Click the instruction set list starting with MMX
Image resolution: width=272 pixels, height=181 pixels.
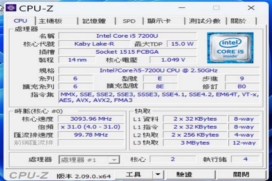pos(159,97)
